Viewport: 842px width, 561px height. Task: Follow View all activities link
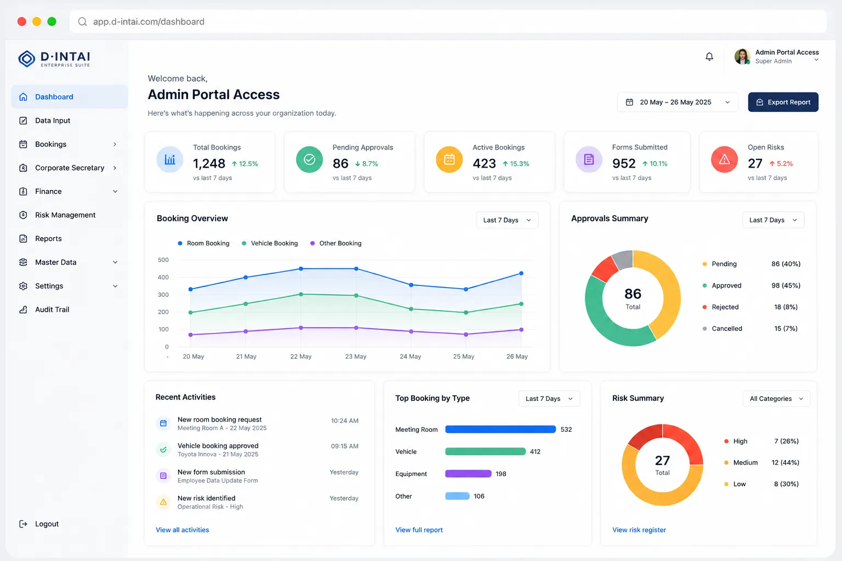182,530
